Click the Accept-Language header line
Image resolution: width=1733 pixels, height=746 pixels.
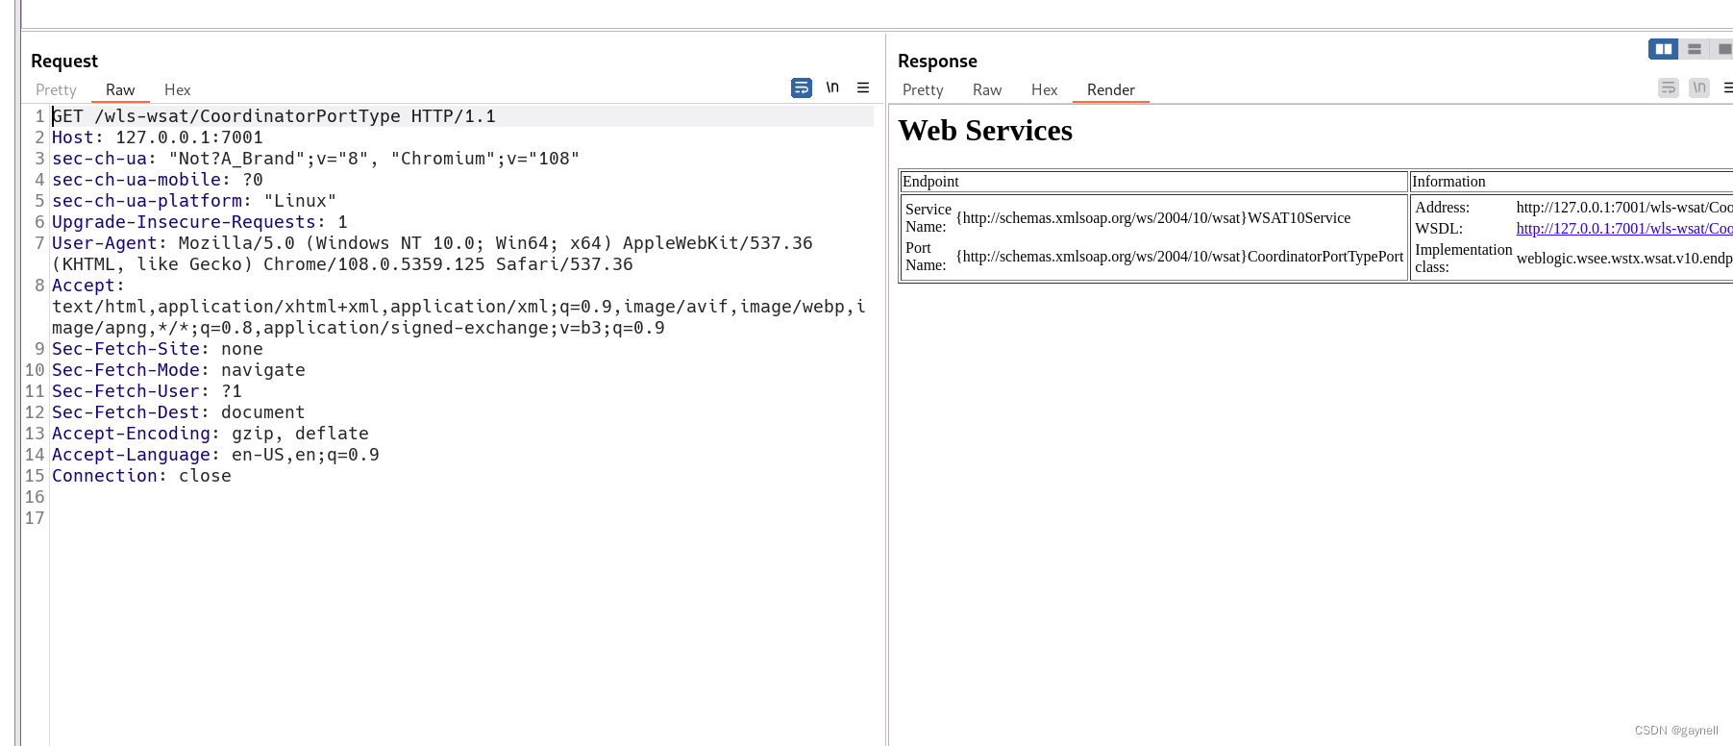[215, 455]
